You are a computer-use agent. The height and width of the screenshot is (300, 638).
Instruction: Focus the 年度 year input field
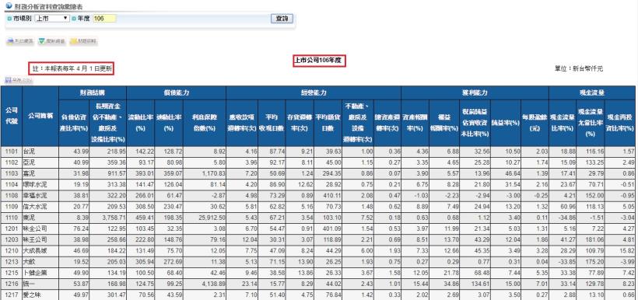click(x=104, y=19)
